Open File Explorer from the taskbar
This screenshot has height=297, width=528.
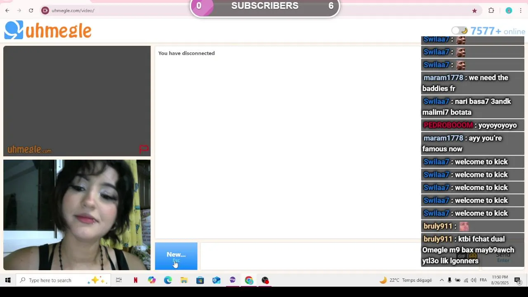pos(184,280)
